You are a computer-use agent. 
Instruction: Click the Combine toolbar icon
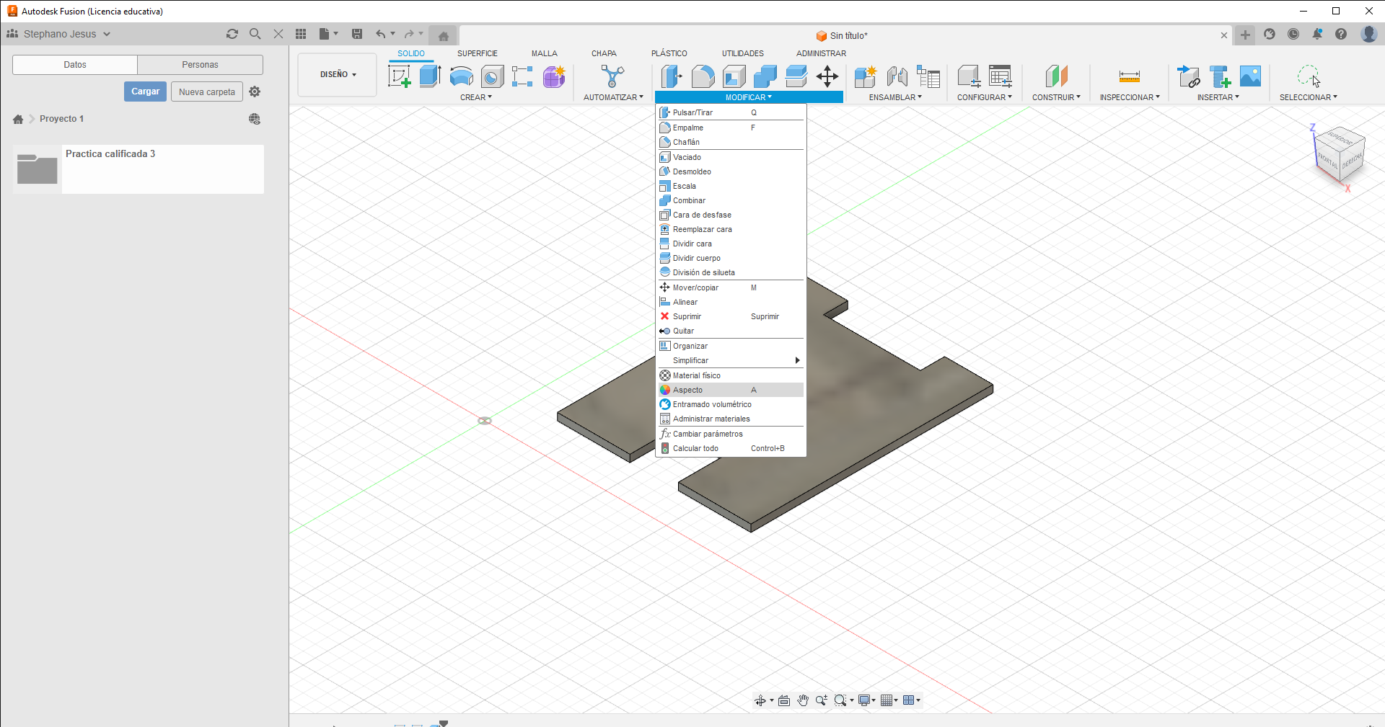pyautogui.click(x=765, y=76)
